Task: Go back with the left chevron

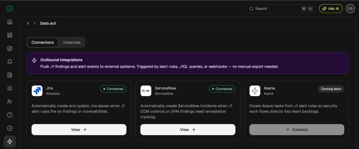Action: tap(28, 23)
